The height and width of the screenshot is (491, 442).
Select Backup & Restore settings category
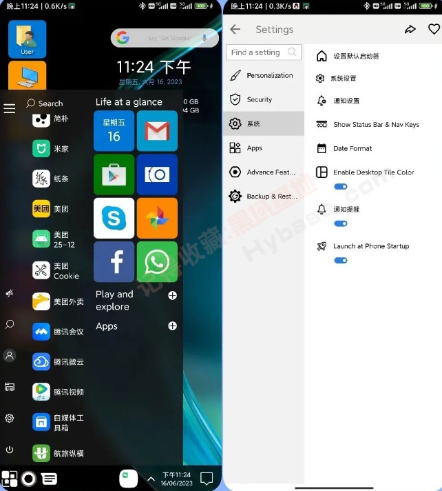click(x=264, y=197)
